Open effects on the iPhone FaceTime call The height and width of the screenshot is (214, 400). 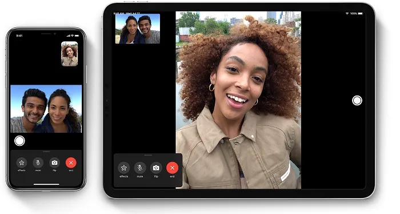point(22,163)
